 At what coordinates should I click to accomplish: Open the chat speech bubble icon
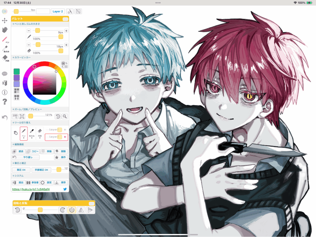click(x=5, y=74)
